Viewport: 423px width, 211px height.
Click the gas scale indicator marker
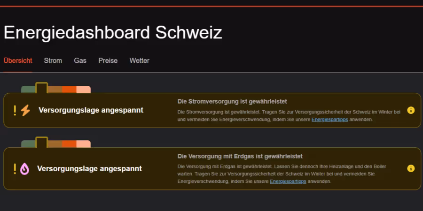(x=42, y=143)
